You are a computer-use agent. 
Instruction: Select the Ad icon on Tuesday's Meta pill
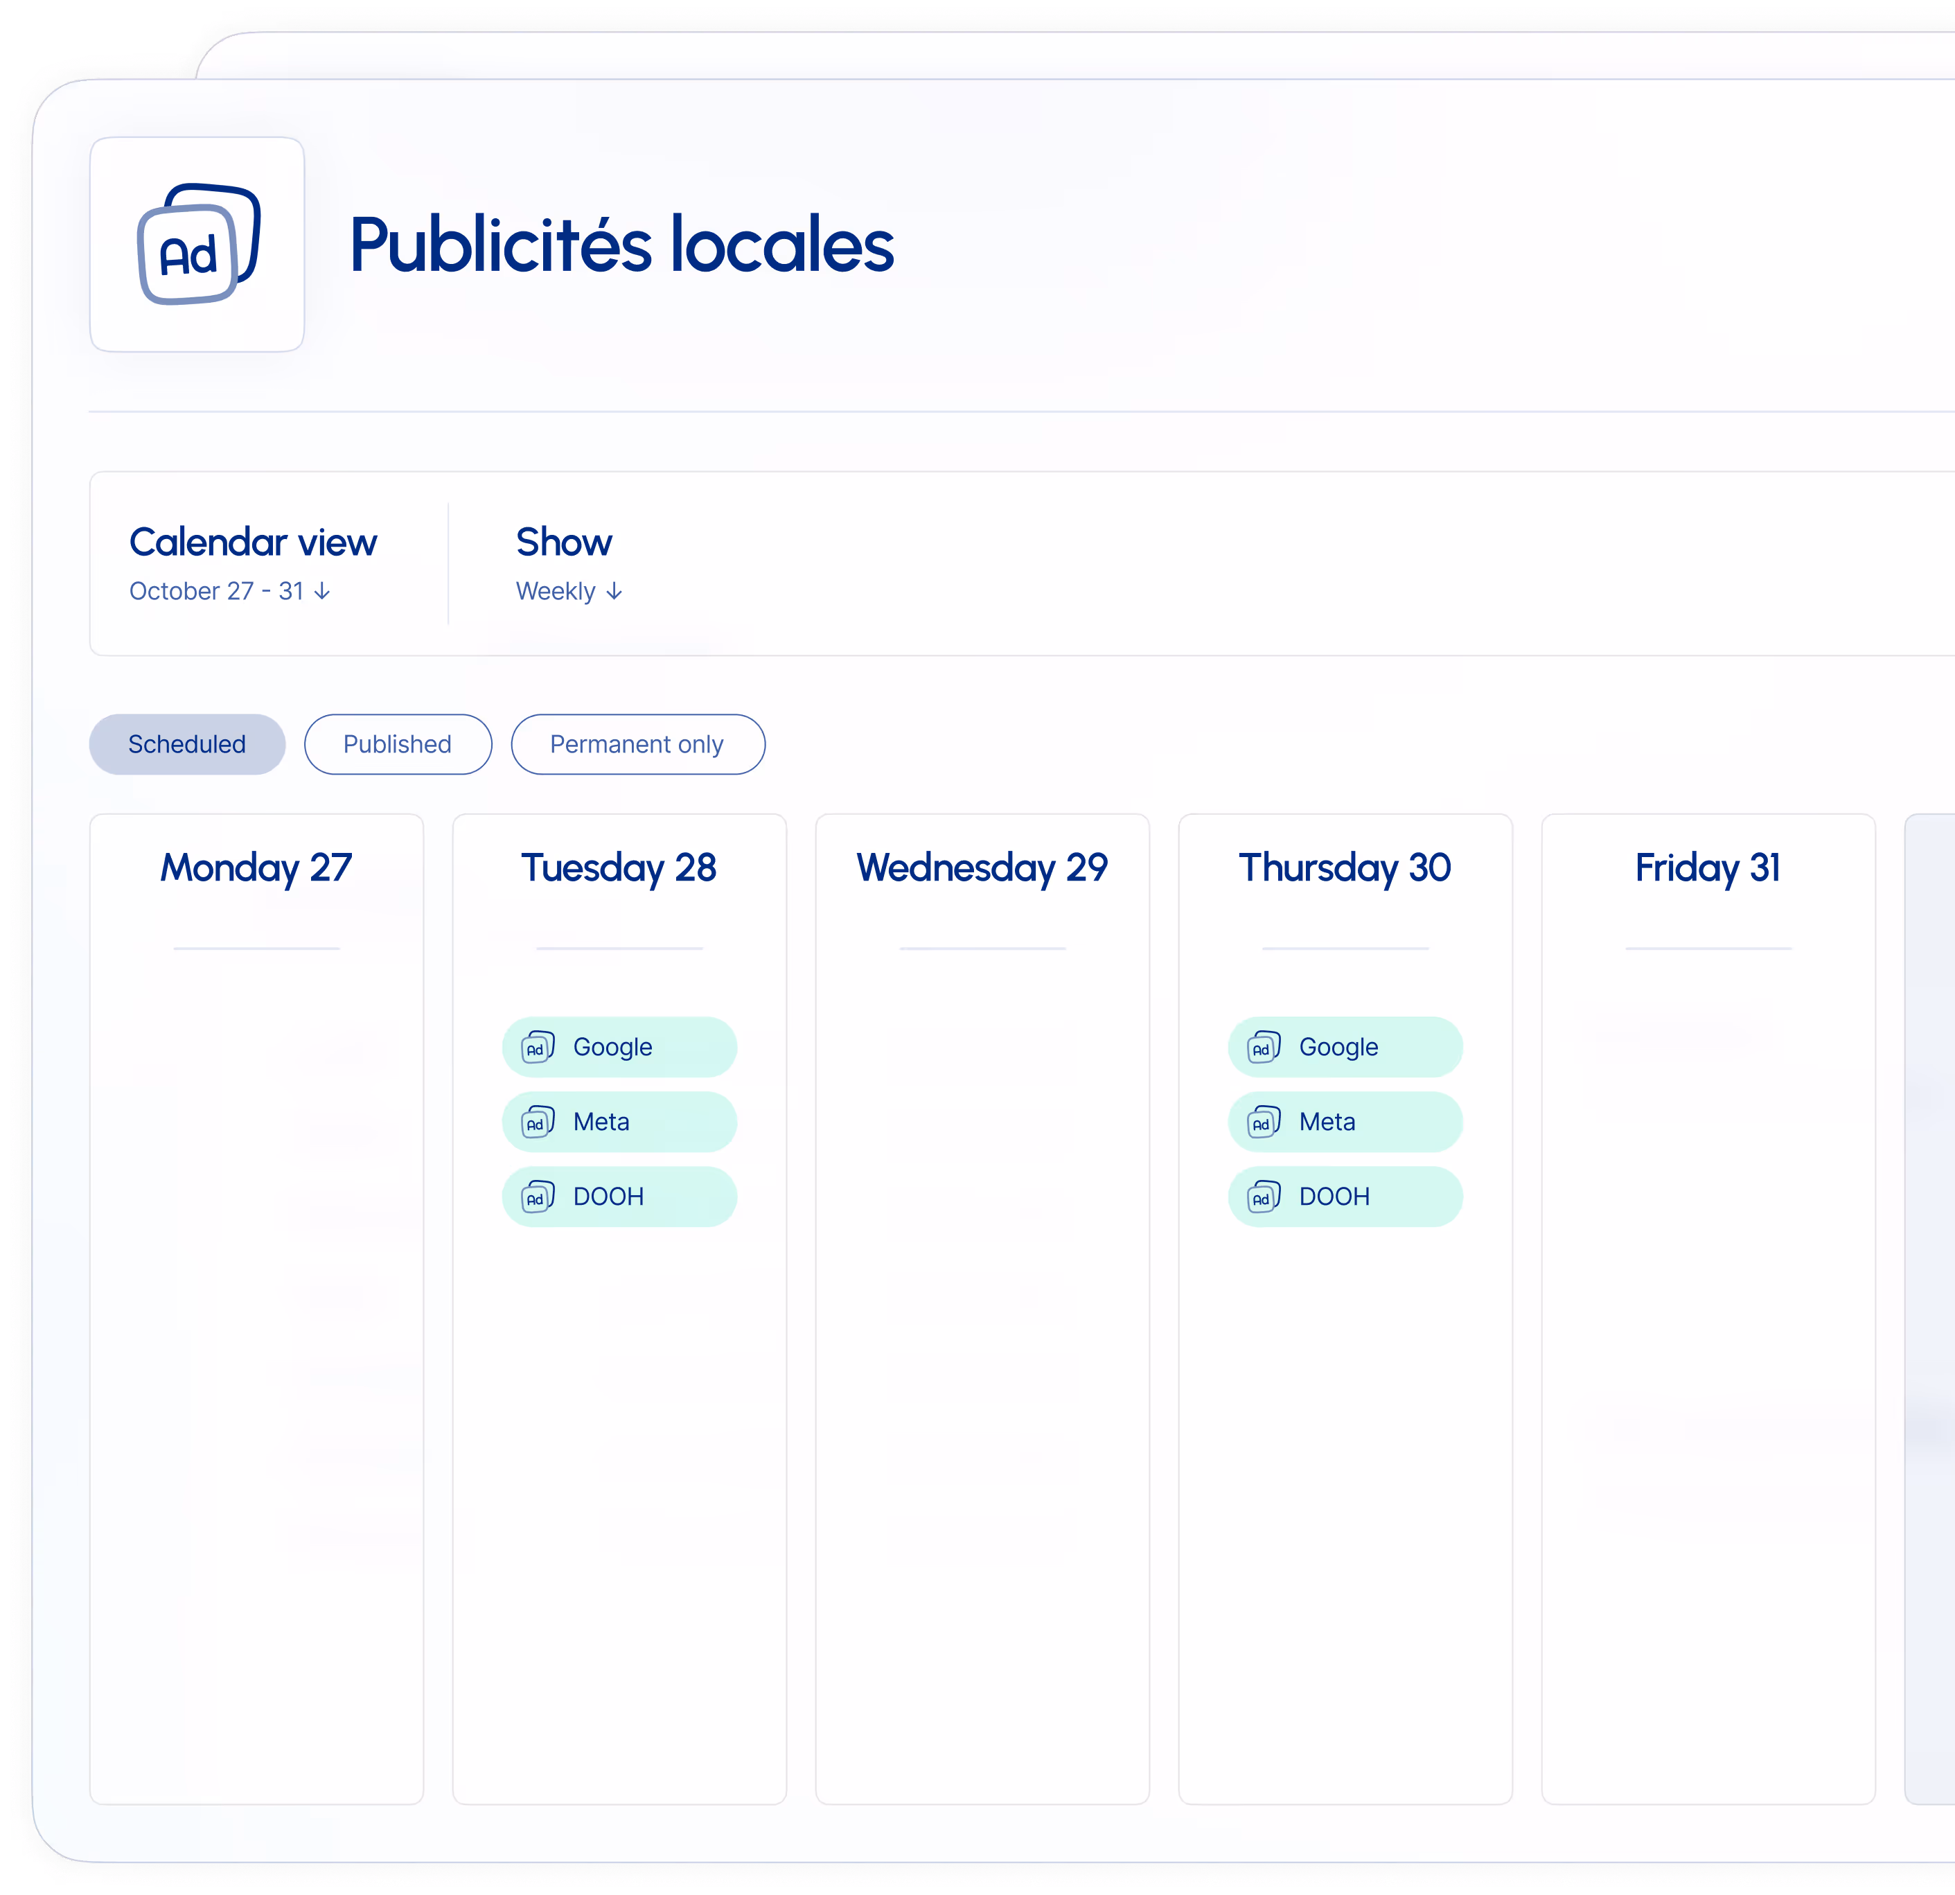[x=537, y=1122]
